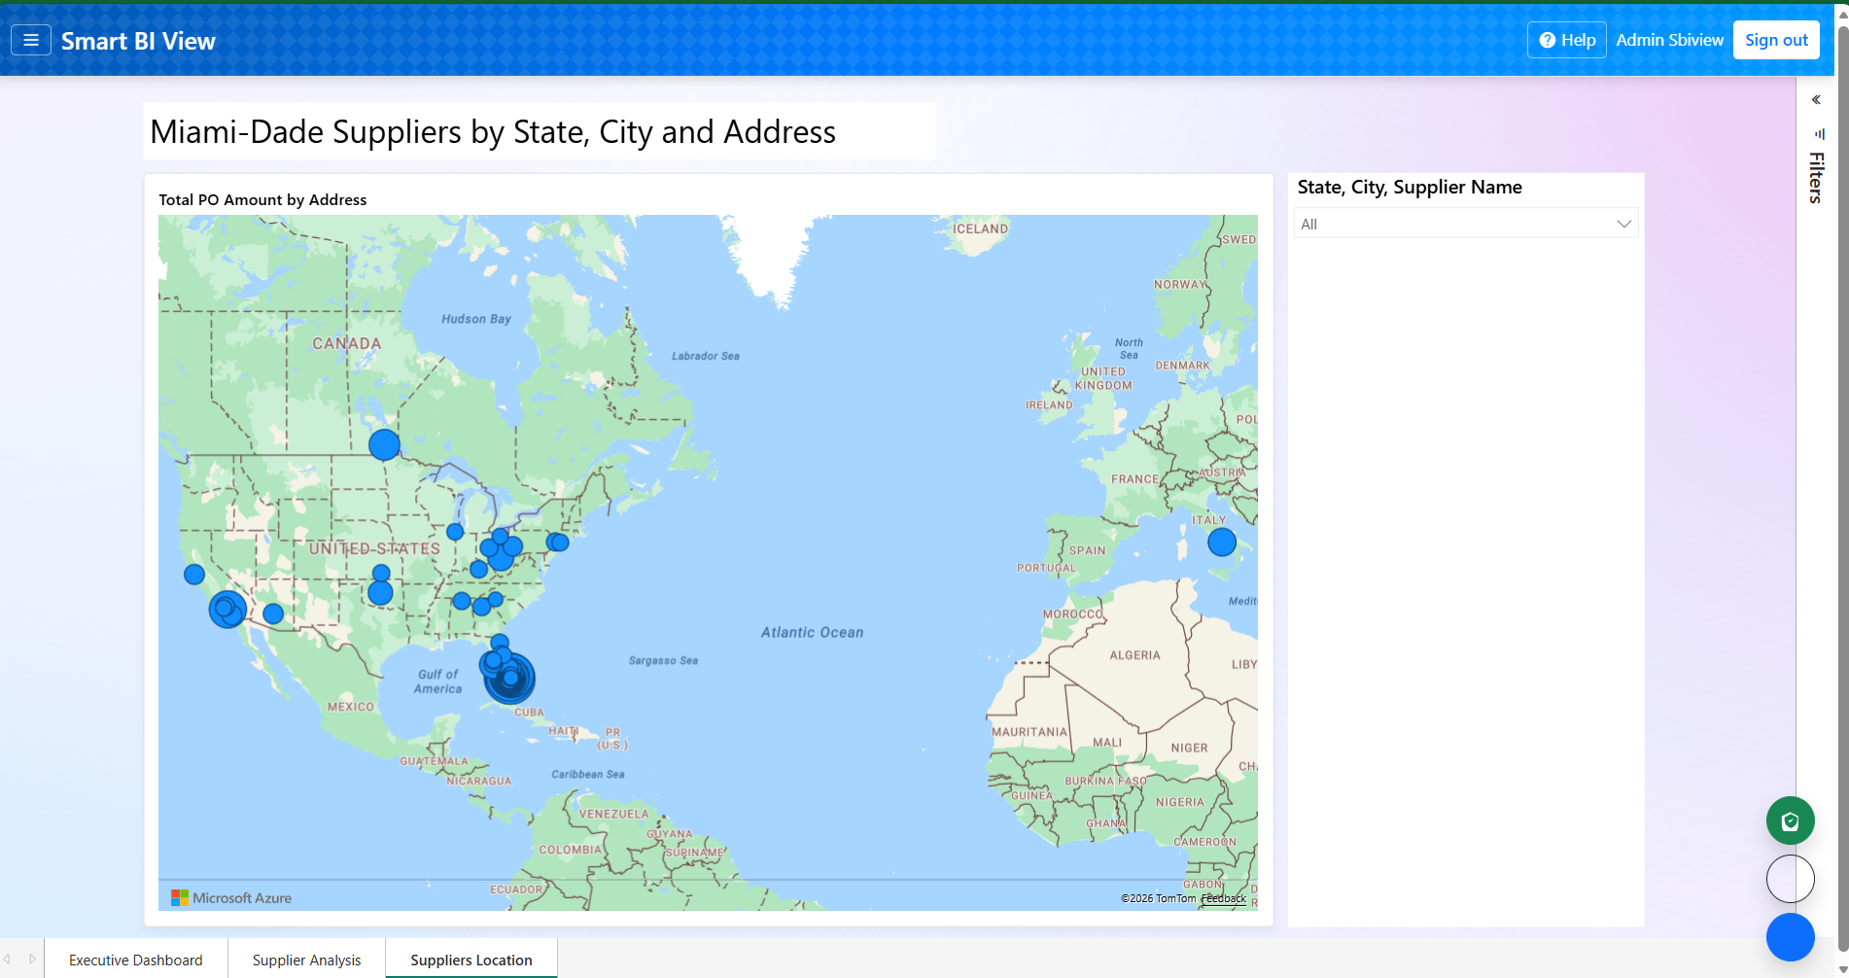The width and height of the screenshot is (1849, 978).
Task: Switch to the Executive Dashboard tab
Action: tap(136, 959)
